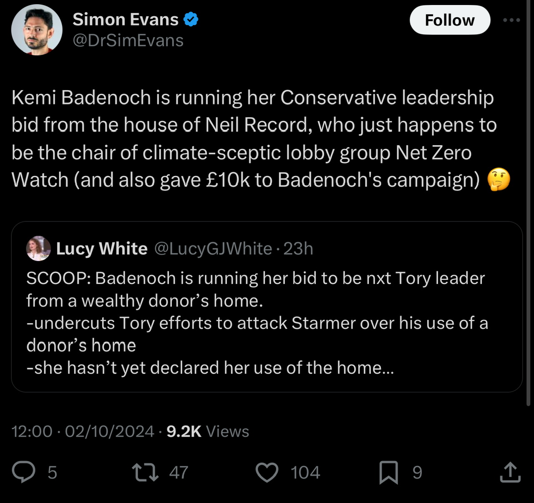
Task: Click the Simon Evans display name
Action: point(126,20)
